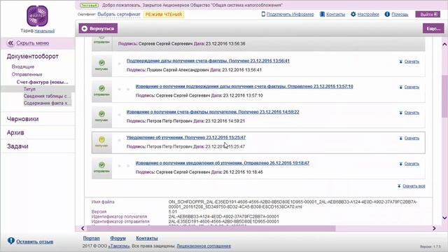Click download arrow icon for row sent 13:57:10

401,87
